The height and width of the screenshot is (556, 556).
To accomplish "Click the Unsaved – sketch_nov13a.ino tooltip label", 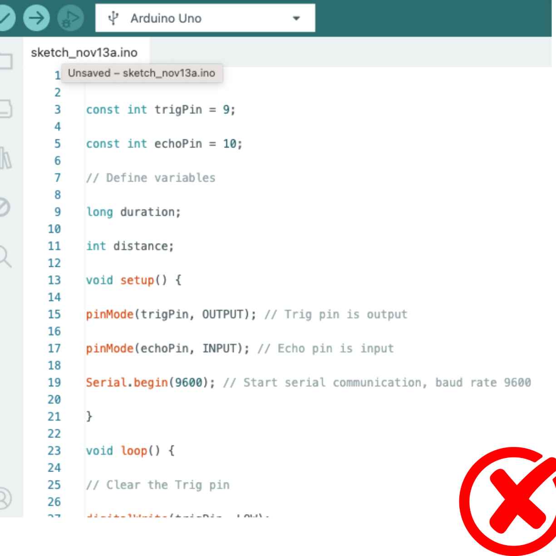I will coord(142,73).
